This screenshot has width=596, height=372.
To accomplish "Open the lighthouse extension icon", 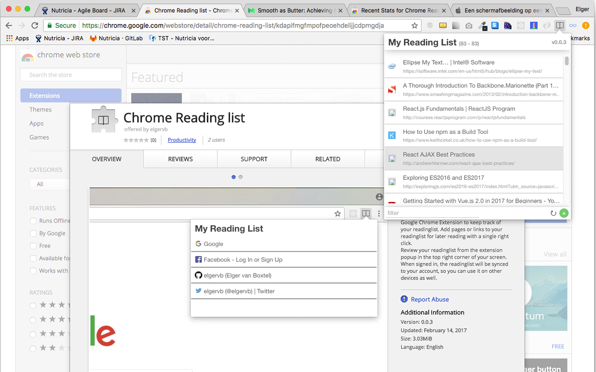I will click(x=534, y=26).
